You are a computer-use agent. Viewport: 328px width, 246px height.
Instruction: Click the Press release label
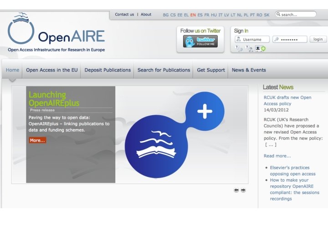coord(42,110)
